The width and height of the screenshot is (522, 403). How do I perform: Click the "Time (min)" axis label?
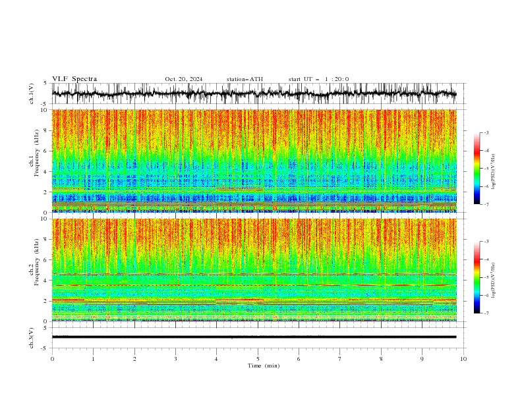(264, 365)
